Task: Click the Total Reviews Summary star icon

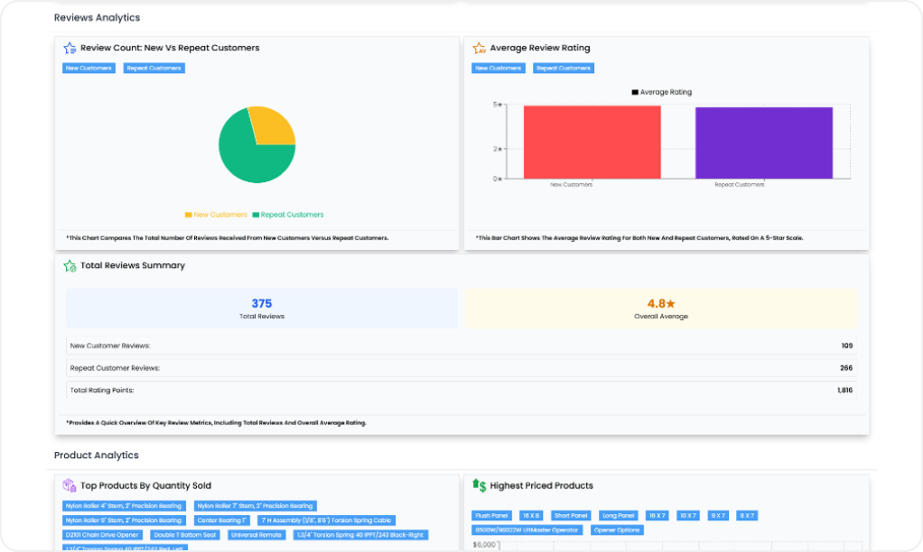Action: click(x=70, y=266)
